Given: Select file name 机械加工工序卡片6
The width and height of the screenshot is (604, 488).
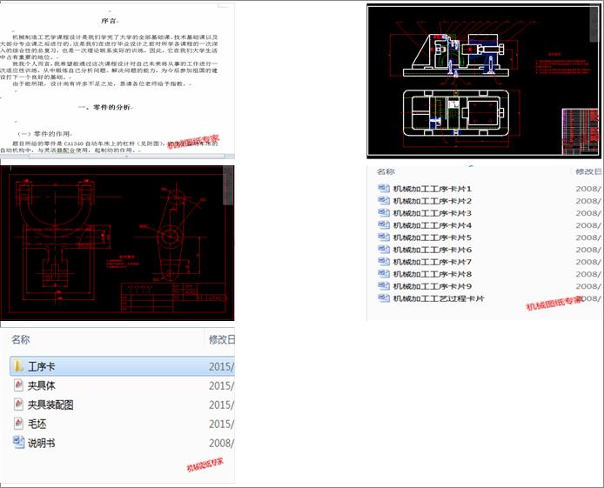Looking at the screenshot, I should pyautogui.click(x=432, y=250).
